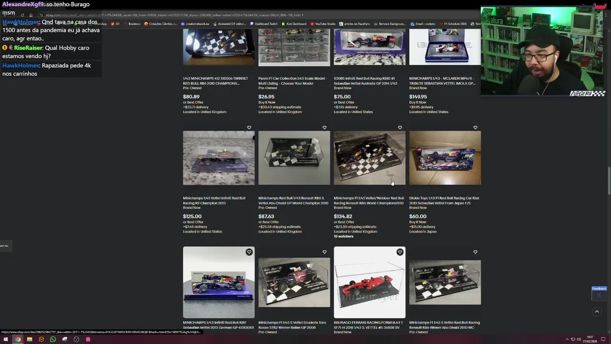Open RB6 Winner Abu Dhabi 2010 listing photo
Viewport: 611px width, 344px height.
445,282
